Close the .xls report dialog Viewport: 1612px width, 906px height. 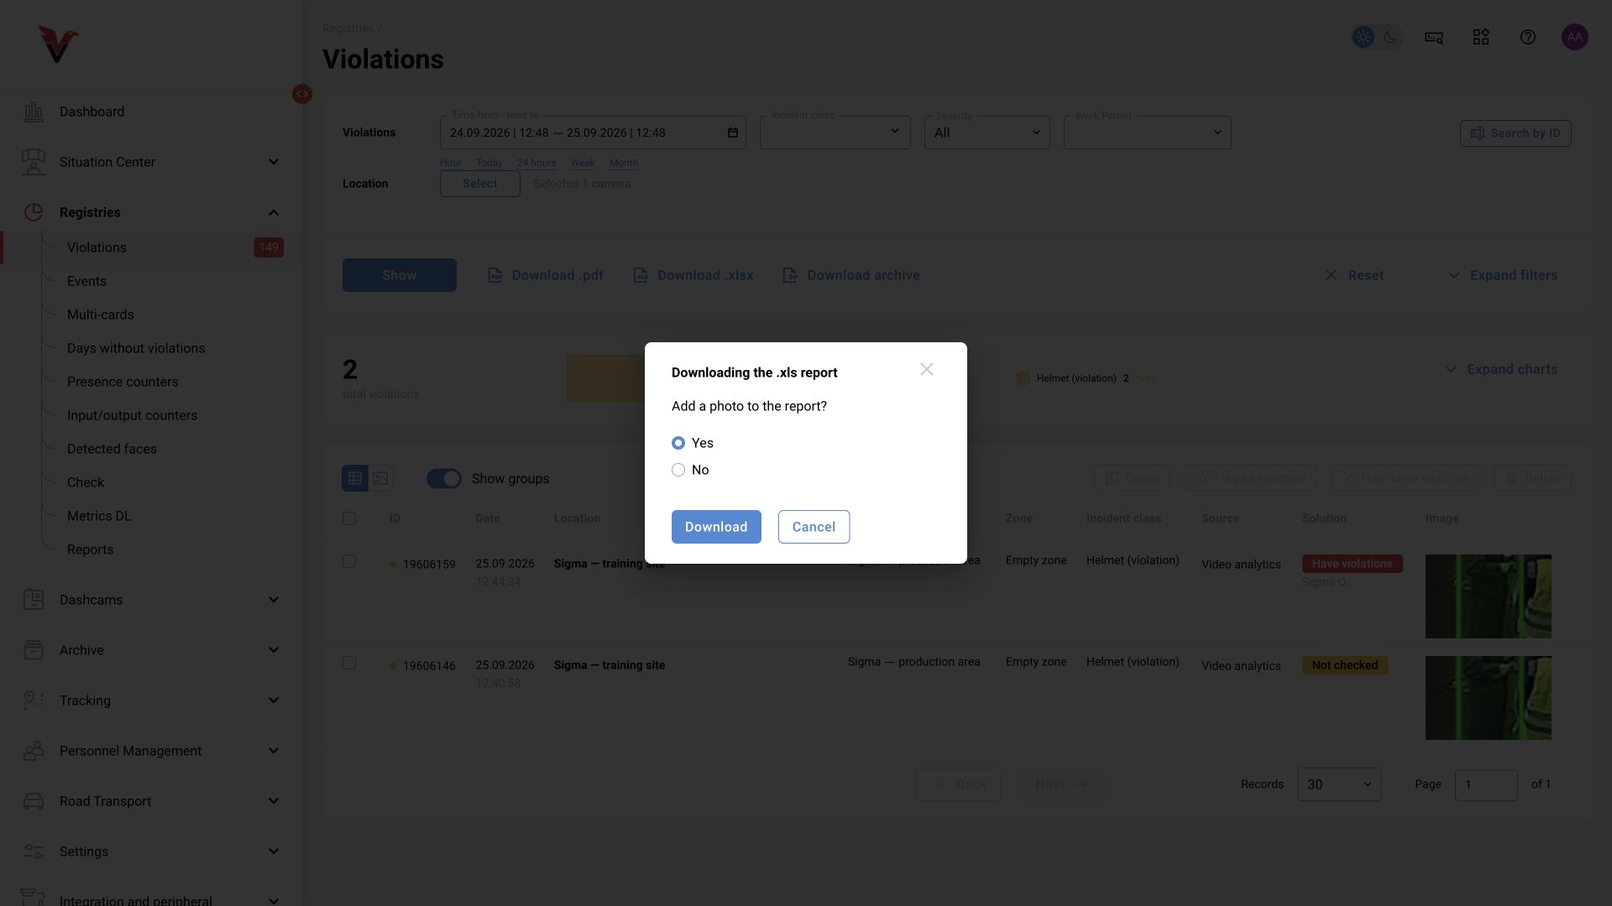click(927, 370)
